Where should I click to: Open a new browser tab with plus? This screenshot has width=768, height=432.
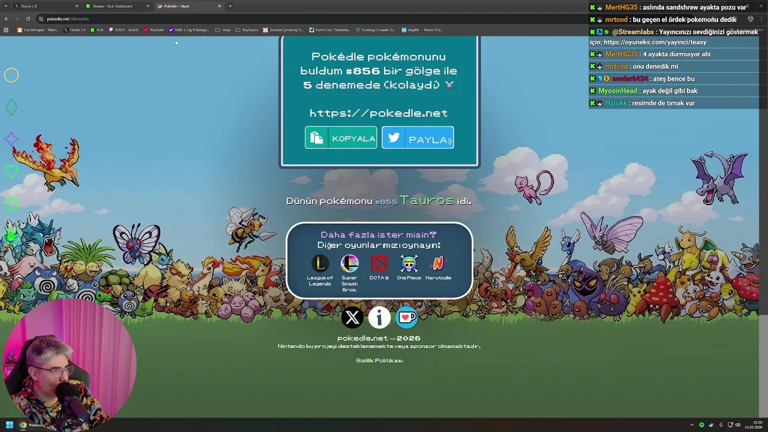click(x=230, y=6)
